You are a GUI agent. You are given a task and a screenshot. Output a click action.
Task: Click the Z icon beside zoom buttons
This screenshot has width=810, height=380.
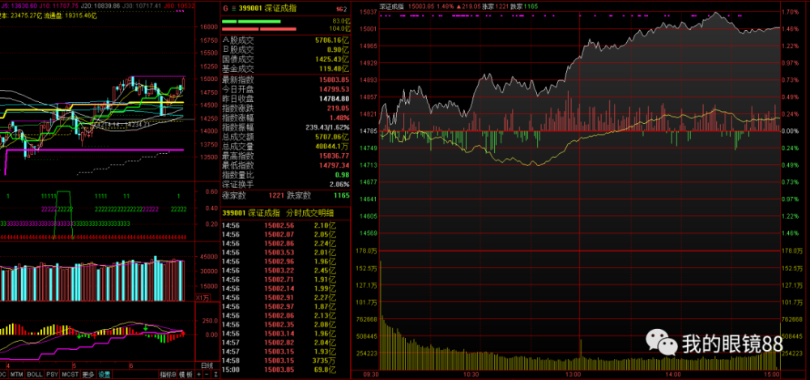(x=216, y=374)
